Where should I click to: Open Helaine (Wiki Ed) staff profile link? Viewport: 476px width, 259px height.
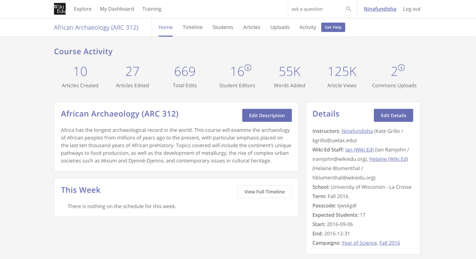click(x=388, y=159)
